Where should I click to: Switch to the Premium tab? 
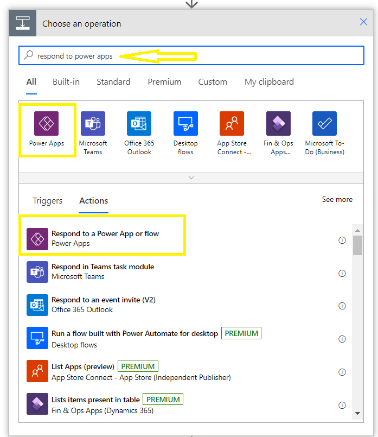point(164,82)
